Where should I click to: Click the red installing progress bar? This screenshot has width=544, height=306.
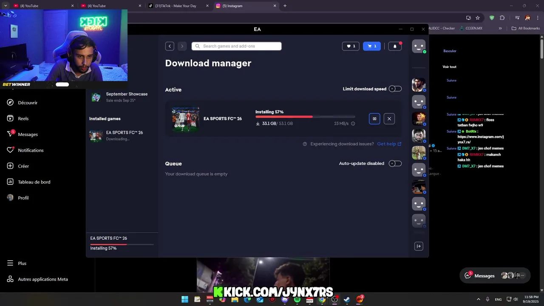305,116
